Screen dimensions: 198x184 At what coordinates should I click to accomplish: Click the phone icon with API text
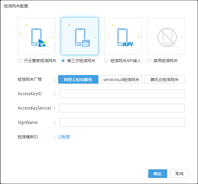coord(123,36)
